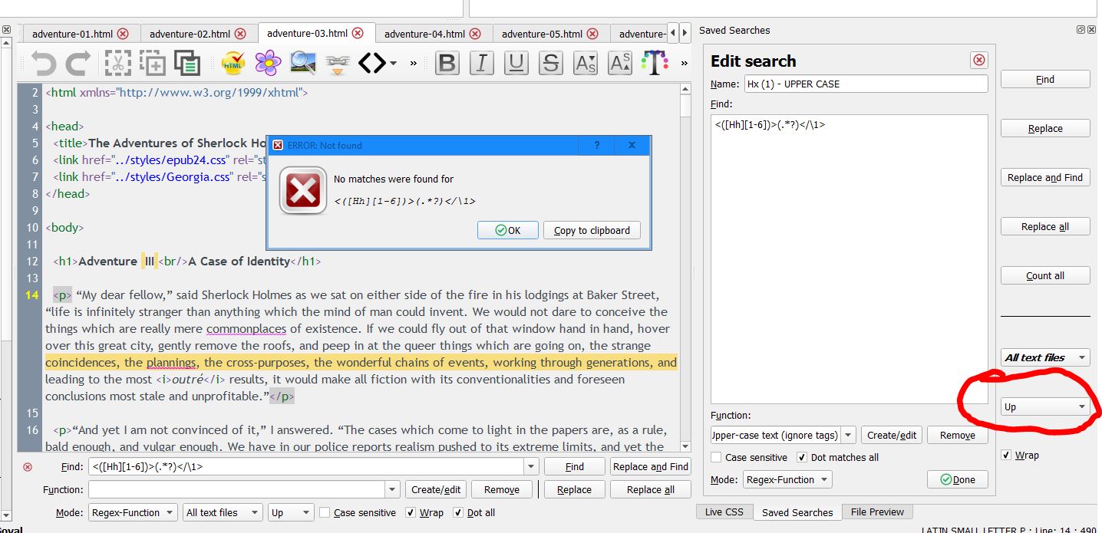The height and width of the screenshot is (533, 1102).
Task: Open the Up direction dropdown in Saved Searches
Action: click(1045, 406)
